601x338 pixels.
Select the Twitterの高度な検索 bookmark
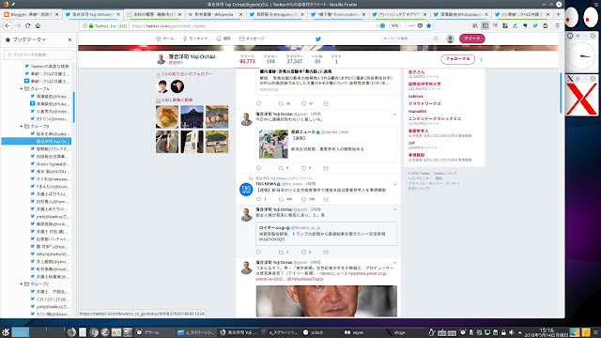click(x=47, y=67)
